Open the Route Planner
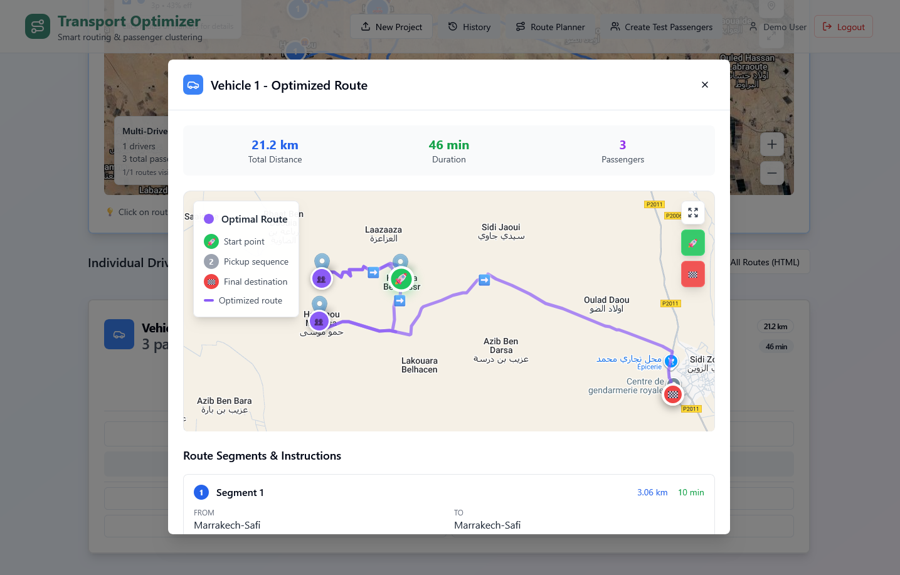 (550, 27)
